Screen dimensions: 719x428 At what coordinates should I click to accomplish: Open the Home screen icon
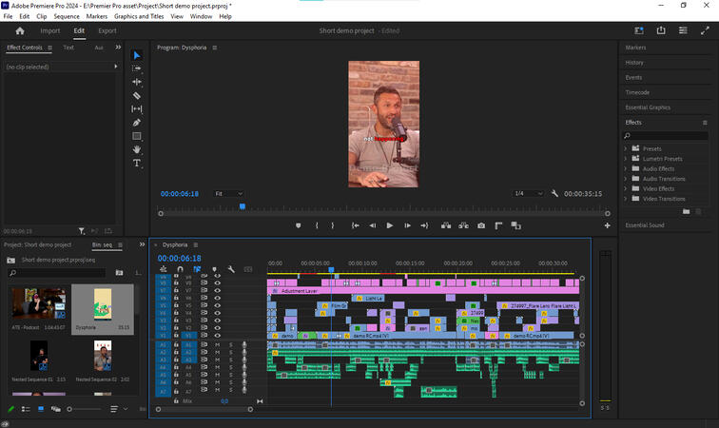[x=20, y=30]
